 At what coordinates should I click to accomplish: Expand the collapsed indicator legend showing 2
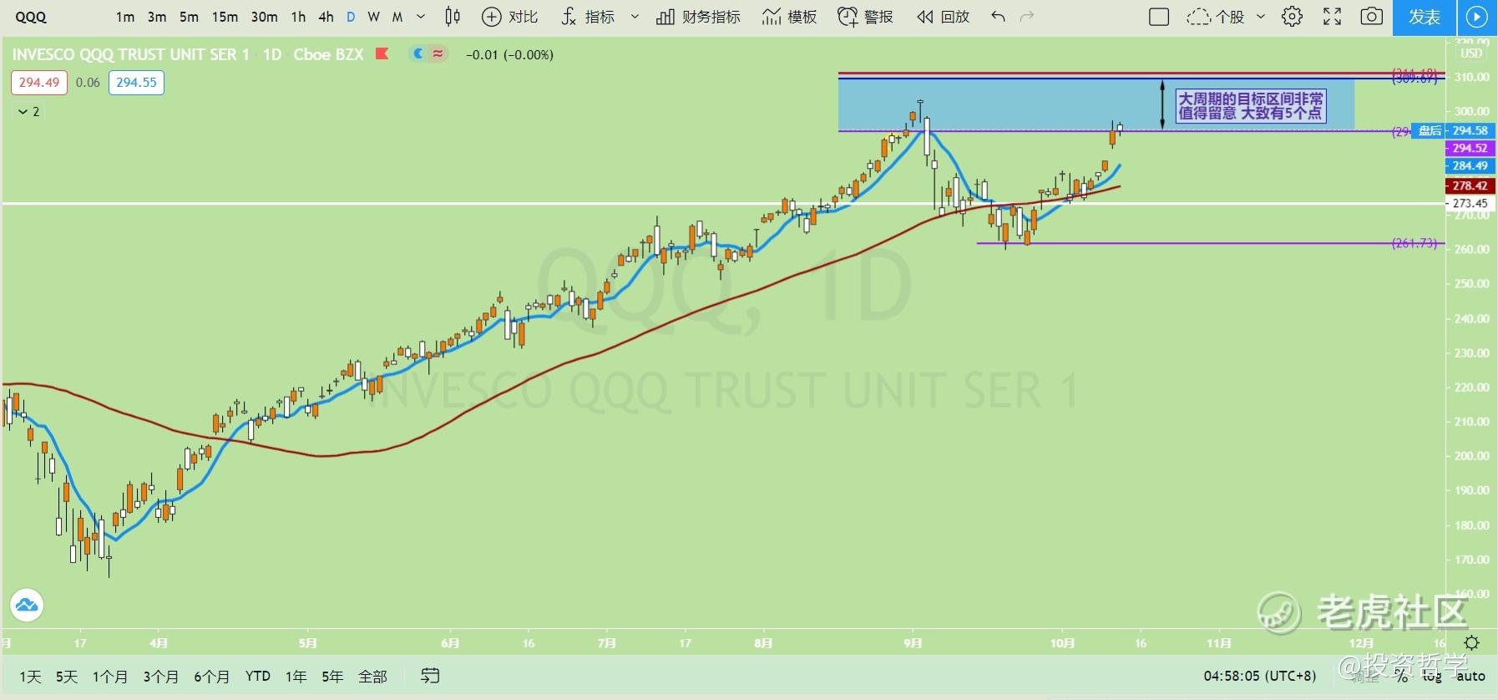29,111
